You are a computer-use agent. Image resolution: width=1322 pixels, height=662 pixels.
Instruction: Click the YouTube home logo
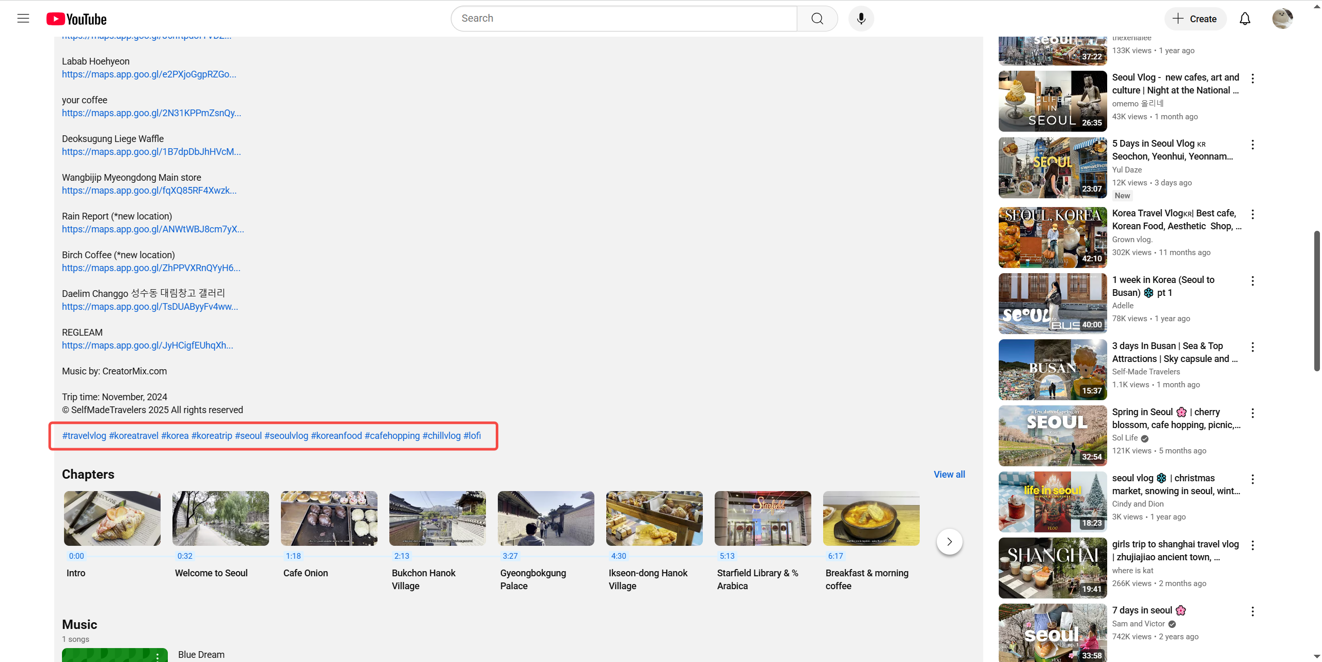point(76,19)
